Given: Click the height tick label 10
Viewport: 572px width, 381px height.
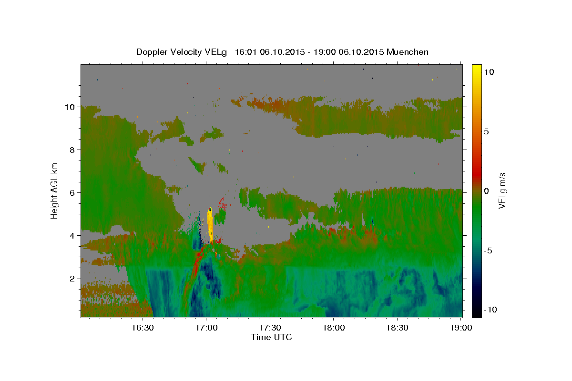Looking at the screenshot, I should click(x=71, y=107).
